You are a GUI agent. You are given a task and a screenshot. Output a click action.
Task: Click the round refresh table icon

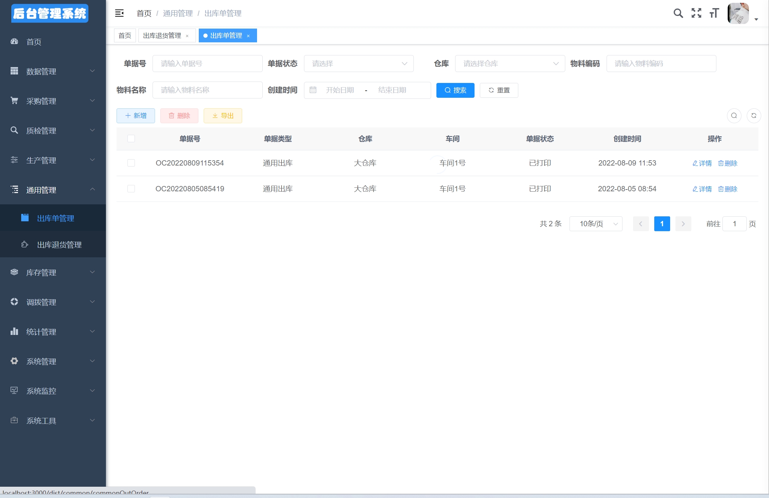(x=753, y=116)
